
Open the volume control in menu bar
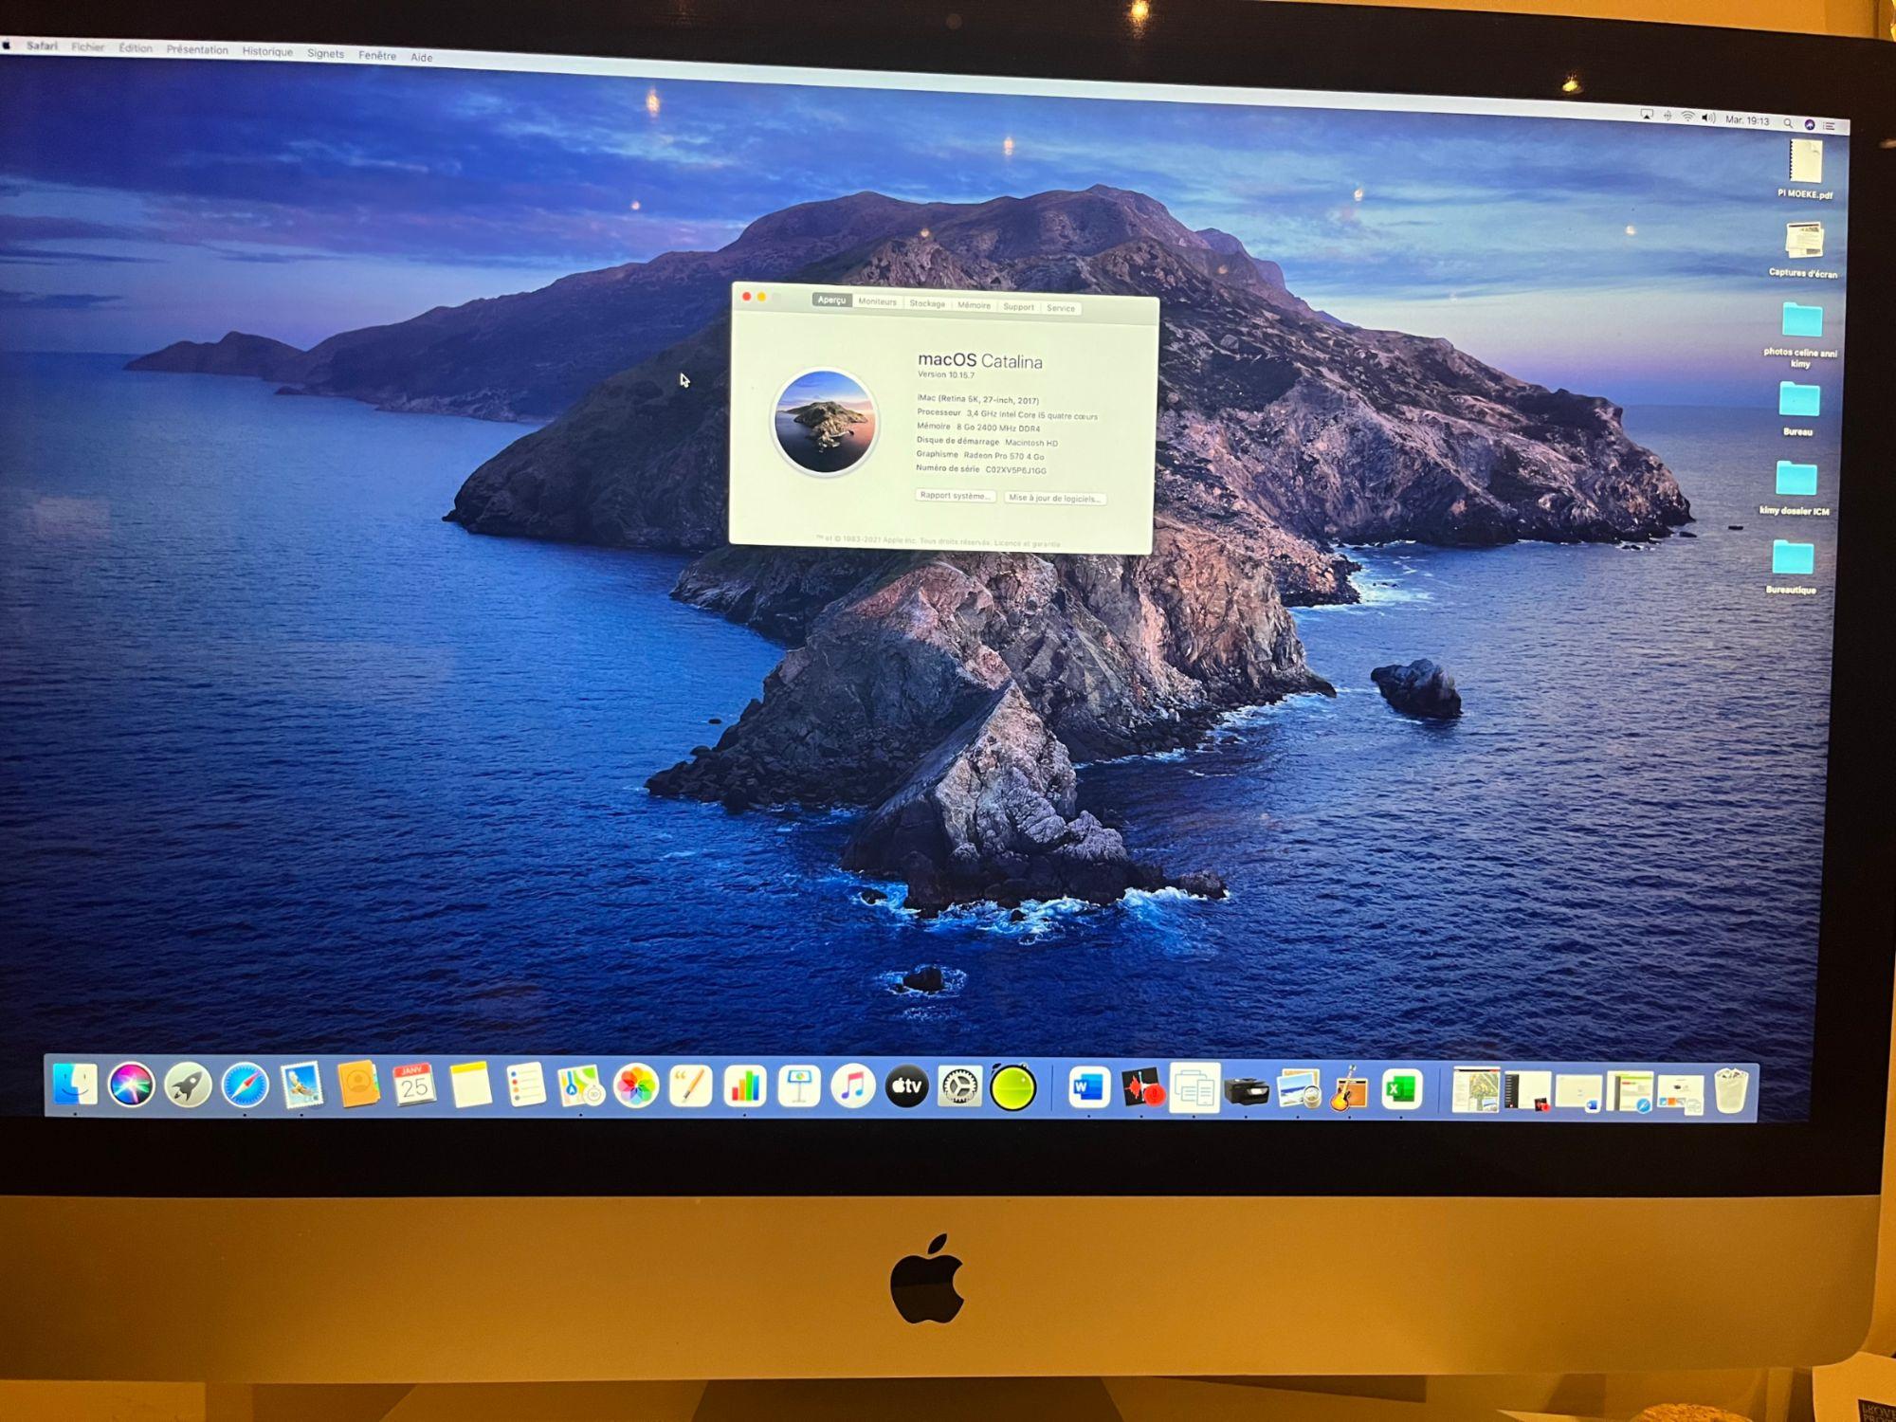click(1708, 118)
